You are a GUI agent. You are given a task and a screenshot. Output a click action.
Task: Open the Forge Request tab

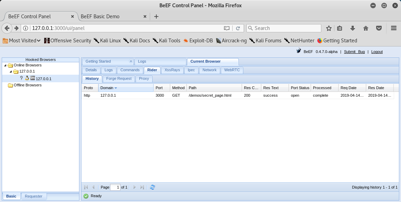point(119,79)
